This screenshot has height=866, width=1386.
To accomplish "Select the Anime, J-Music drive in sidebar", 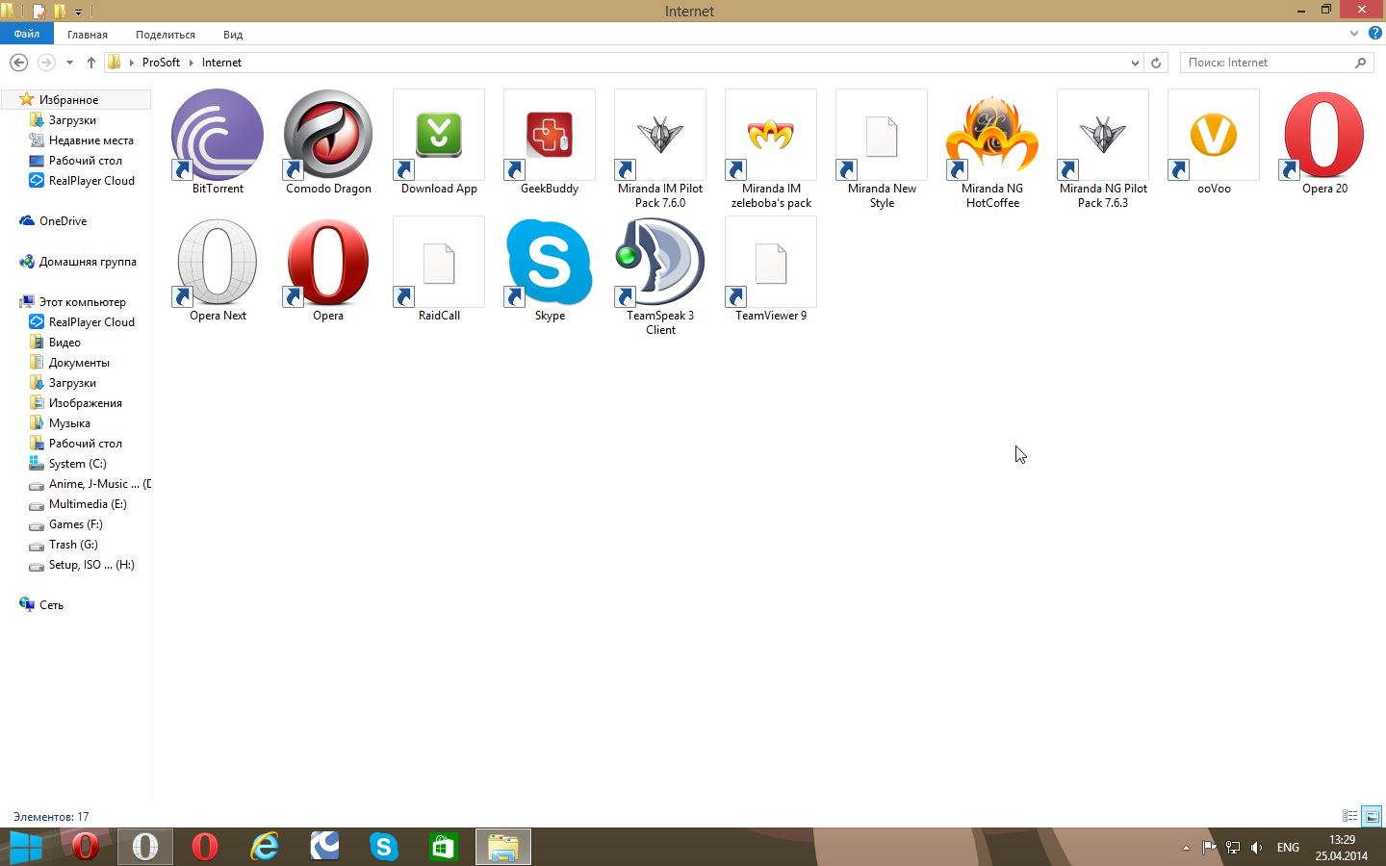I will pyautogui.click(x=99, y=484).
